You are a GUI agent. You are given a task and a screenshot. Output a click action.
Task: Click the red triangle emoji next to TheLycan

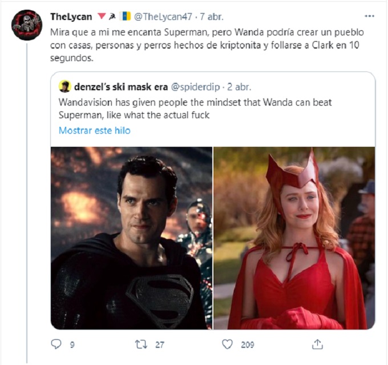[x=102, y=17]
